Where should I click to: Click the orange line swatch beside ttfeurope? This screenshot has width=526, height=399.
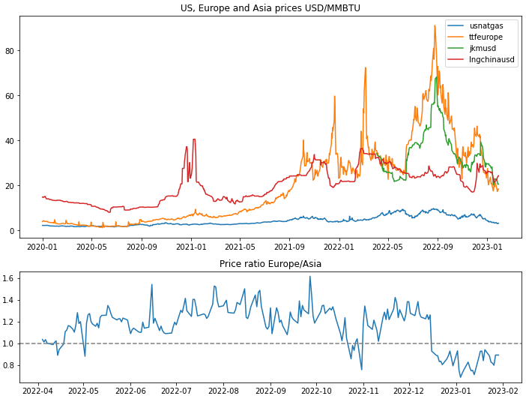click(456, 37)
